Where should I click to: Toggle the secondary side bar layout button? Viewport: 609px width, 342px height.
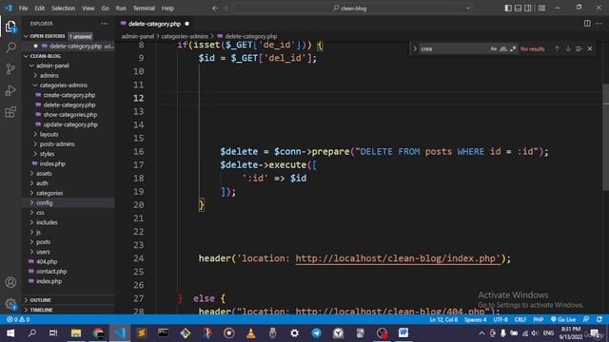point(528,9)
